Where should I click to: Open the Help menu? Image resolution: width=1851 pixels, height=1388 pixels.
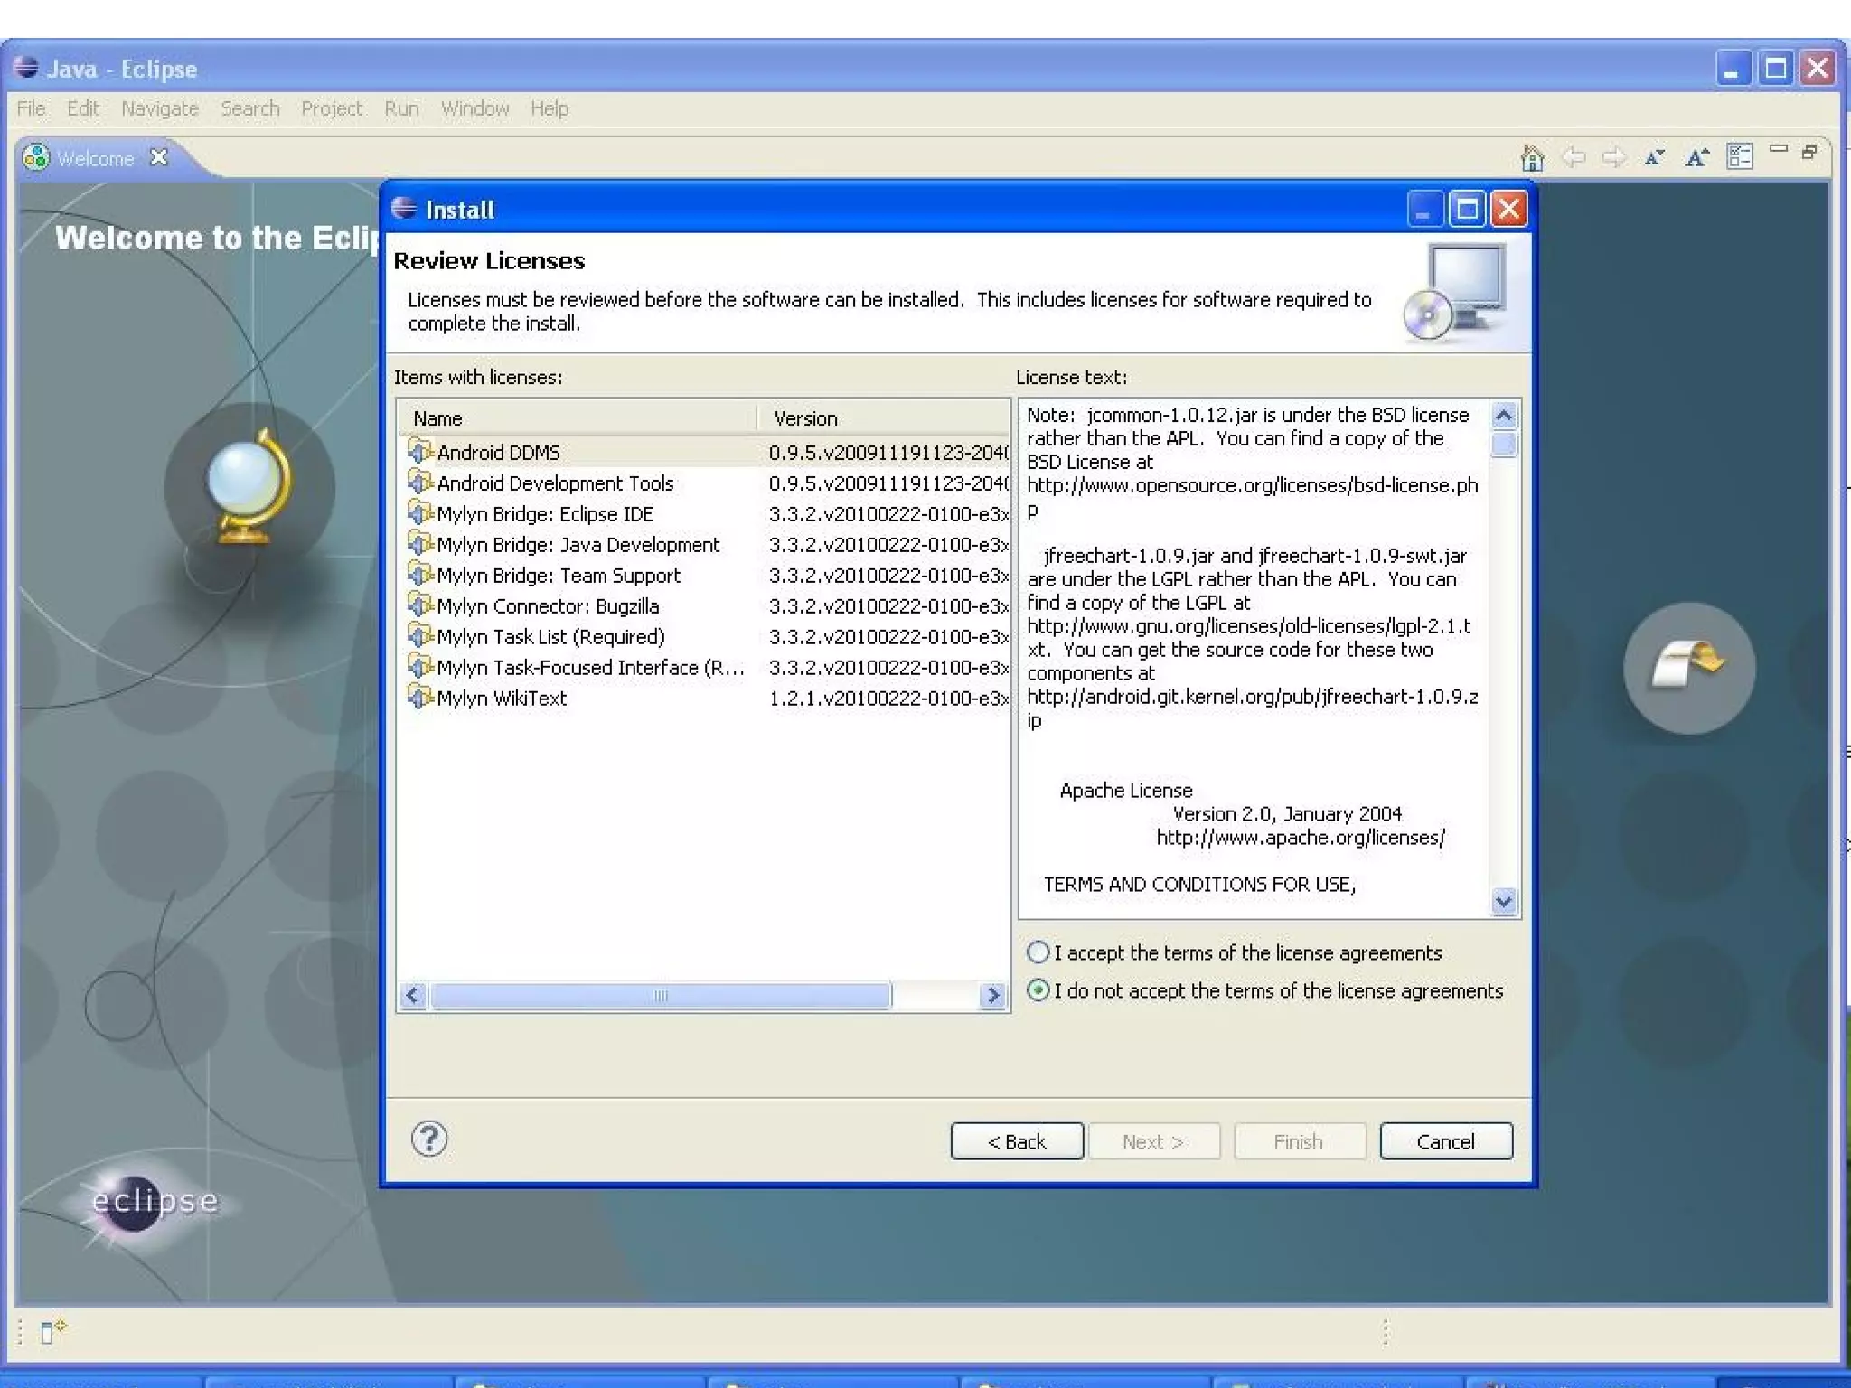pyautogui.click(x=550, y=108)
